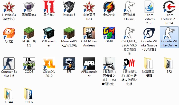
Task: Click the 'Cities XL 2012' label text
Action: tap(49, 74)
